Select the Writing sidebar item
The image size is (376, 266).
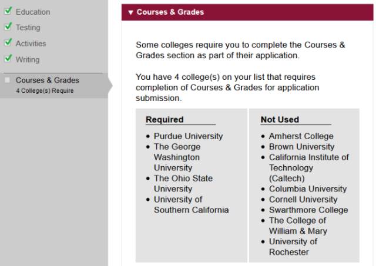click(x=28, y=59)
